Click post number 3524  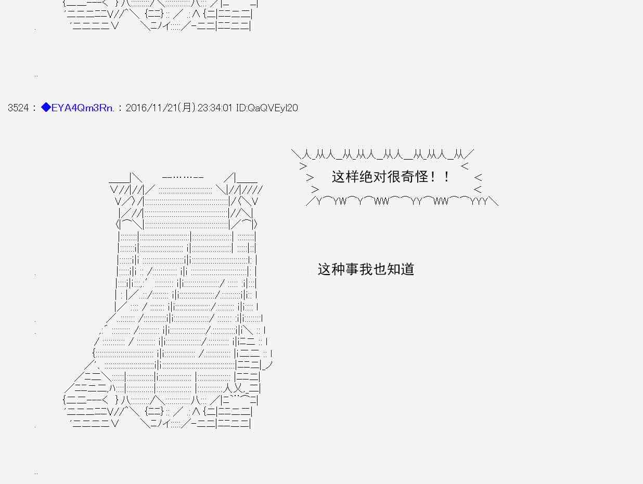pyautogui.click(x=18, y=108)
